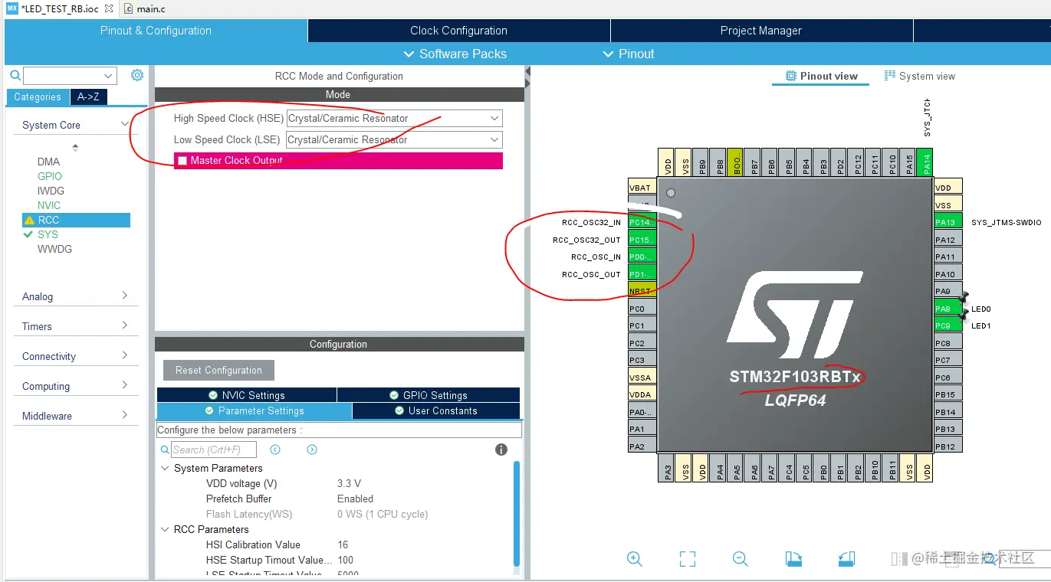This screenshot has width=1051, height=582.
Task: Click parameter Search (Ctrl+F) field
Action: [x=213, y=450]
